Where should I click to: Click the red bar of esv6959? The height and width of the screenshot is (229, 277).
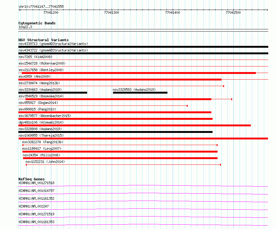coord(120,80)
